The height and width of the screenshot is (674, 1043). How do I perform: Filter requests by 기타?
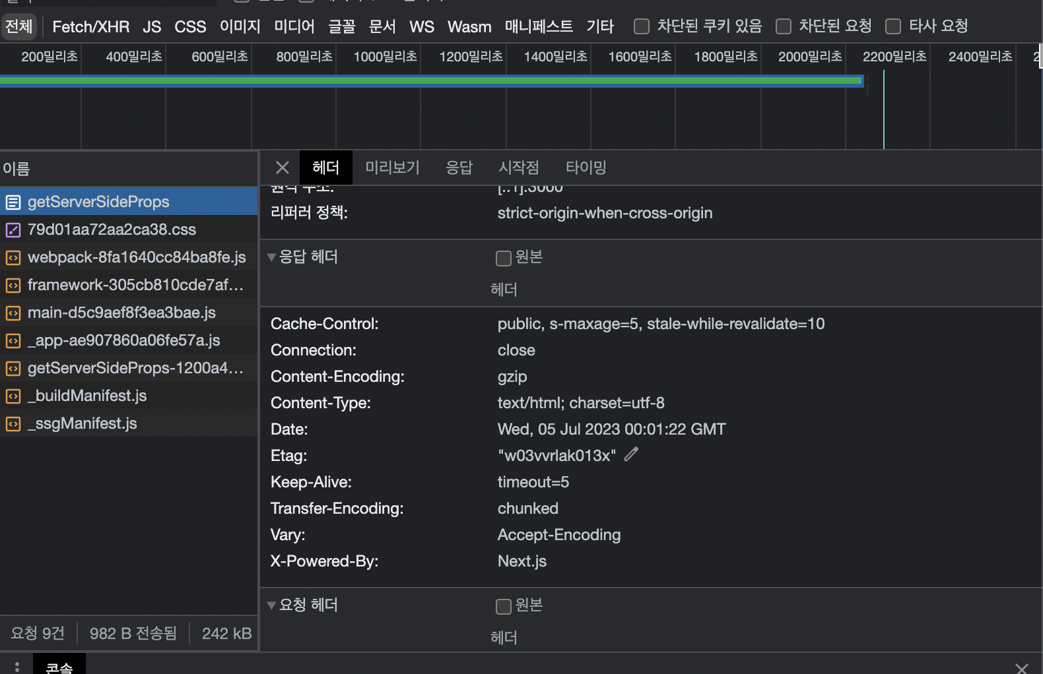[600, 26]
